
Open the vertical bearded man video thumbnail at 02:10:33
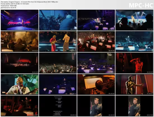tap(96, 106)
